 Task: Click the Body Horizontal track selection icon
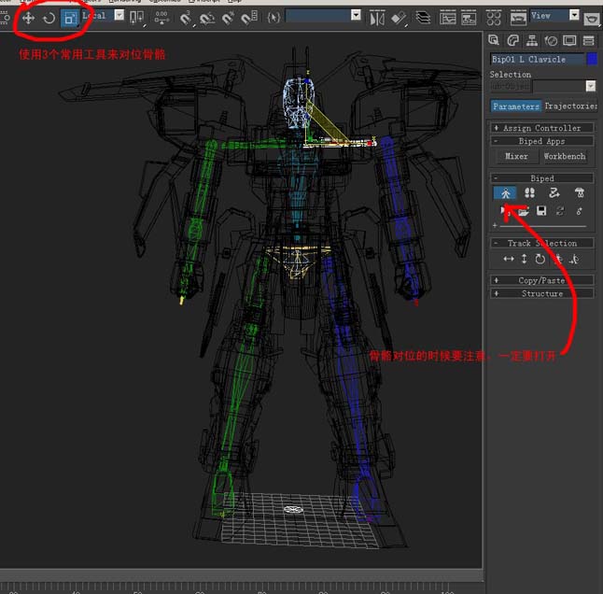pos(509,259)
